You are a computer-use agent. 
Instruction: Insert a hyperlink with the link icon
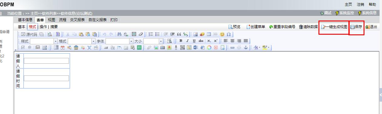[232, 47]
